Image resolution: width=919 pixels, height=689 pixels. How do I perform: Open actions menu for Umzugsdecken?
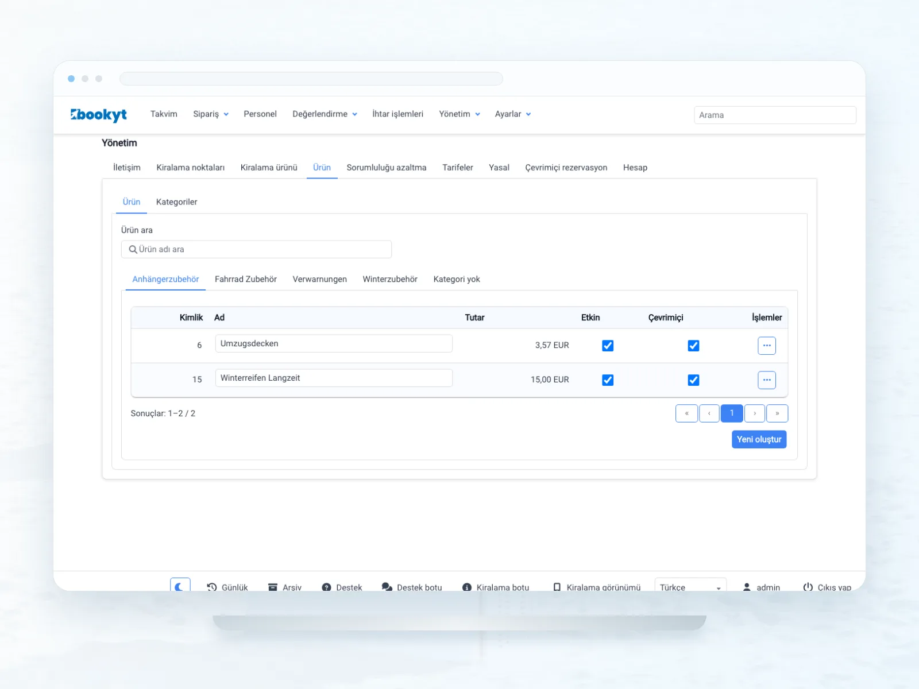767,346
